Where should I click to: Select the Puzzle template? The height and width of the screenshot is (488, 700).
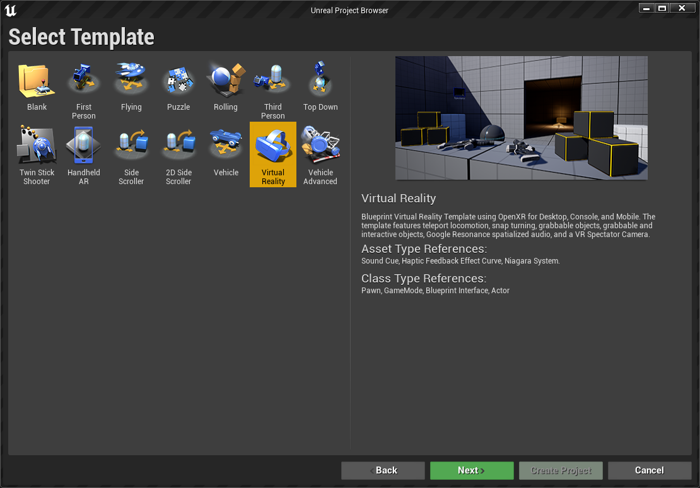point(178,90)
